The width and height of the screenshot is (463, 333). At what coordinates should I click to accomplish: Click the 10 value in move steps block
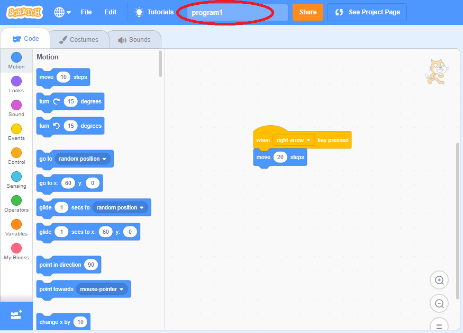click(63, 77)
